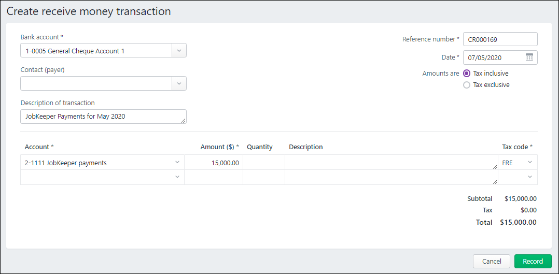The height and width of the screenshot is (274, 559).
Task: Grab the resize handle of transaction description box
Action: [x=184, y=121]
